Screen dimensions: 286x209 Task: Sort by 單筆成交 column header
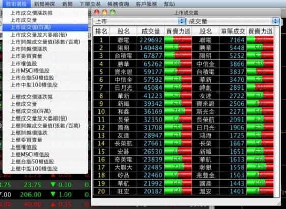[233, 32]
